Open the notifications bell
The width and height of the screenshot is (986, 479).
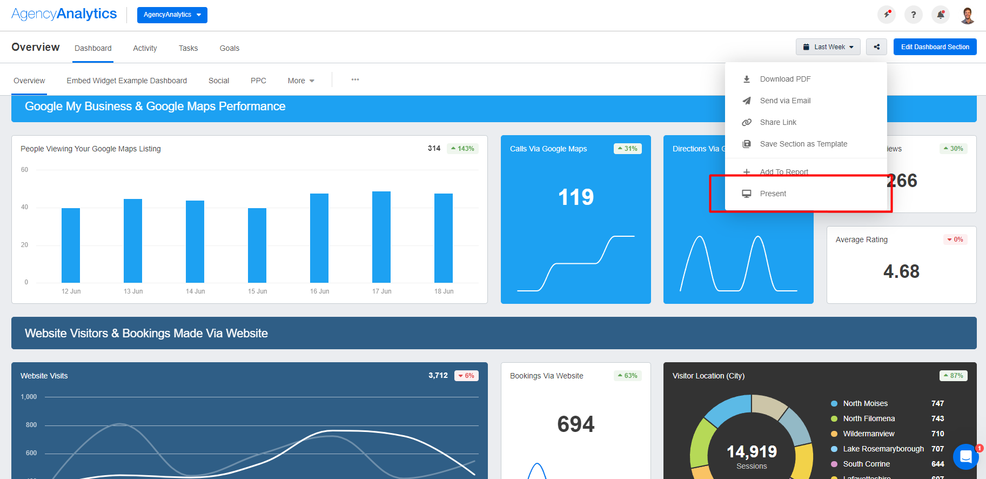pyautogui.click(x=941, y=15)
